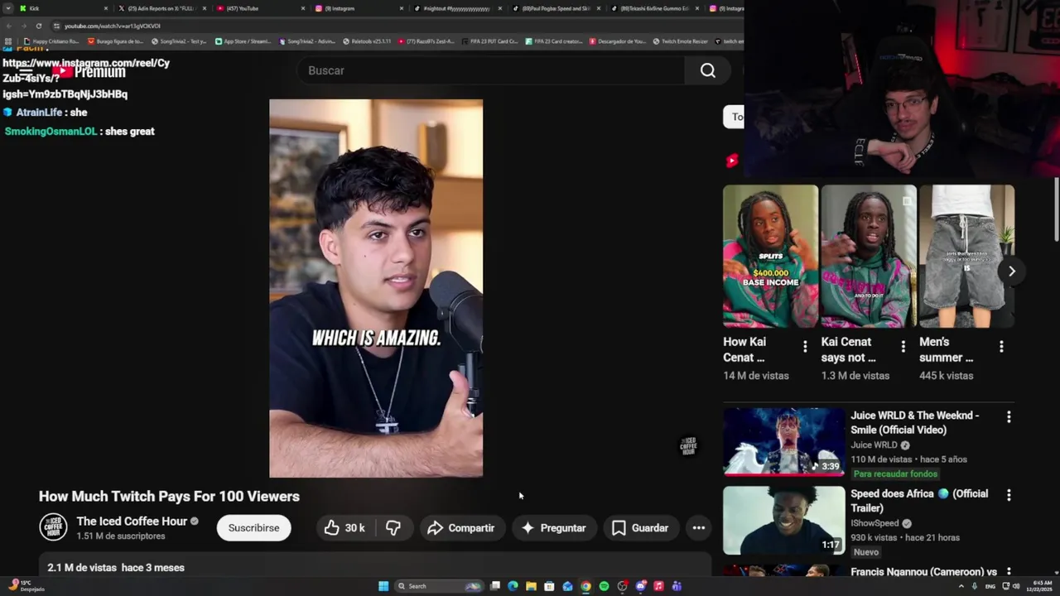
Task: Click the Guardar save button
Action: click(639, 528)
